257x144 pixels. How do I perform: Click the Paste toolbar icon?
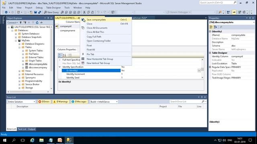click(x=92, y=12)
